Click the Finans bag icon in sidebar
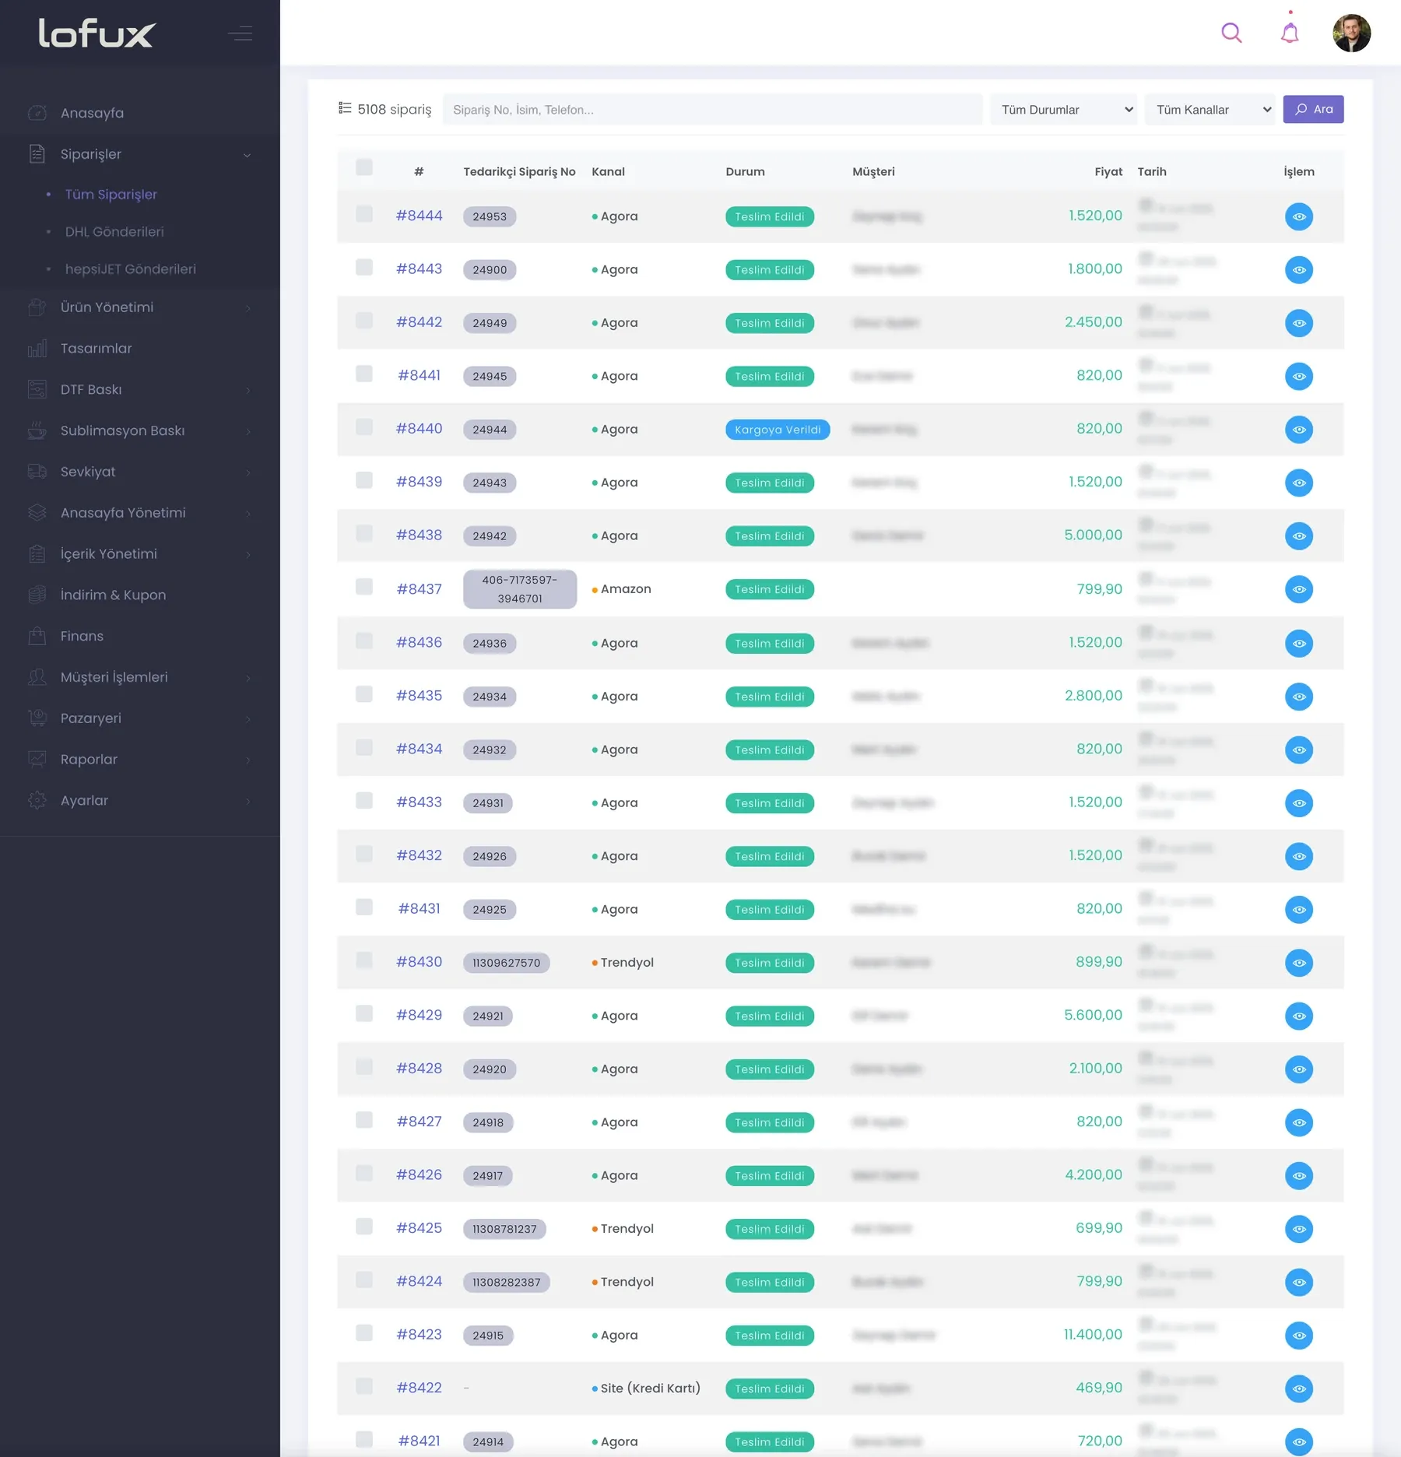The image size is (1401, 1457). pyautogui.click(x=37, y=636)
